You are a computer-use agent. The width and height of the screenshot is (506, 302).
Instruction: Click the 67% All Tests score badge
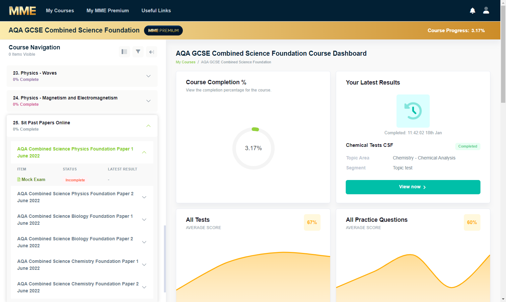[x=312, y=222]
